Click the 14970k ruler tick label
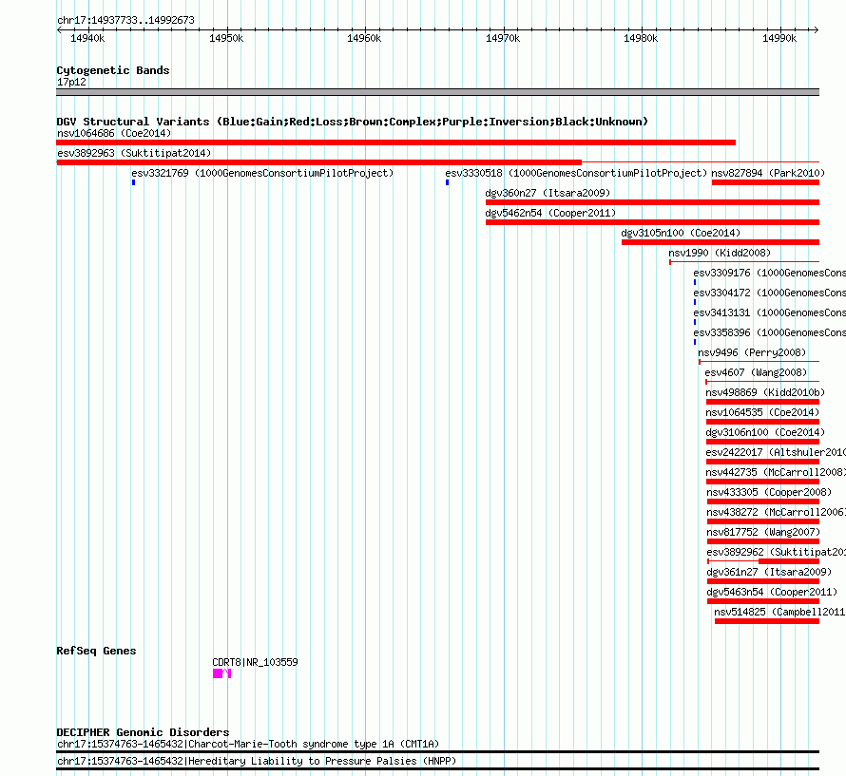Image resolution: width=846 pixels, height=776 pixels. [503, 38]
